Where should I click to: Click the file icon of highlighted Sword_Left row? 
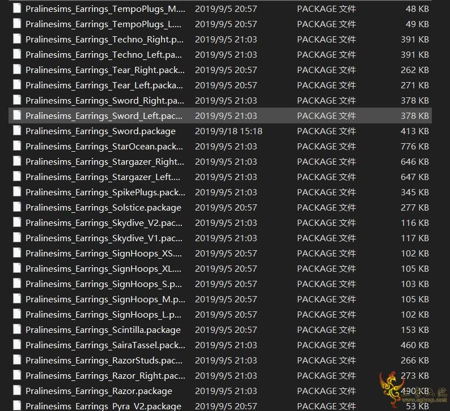click(17, 115)
